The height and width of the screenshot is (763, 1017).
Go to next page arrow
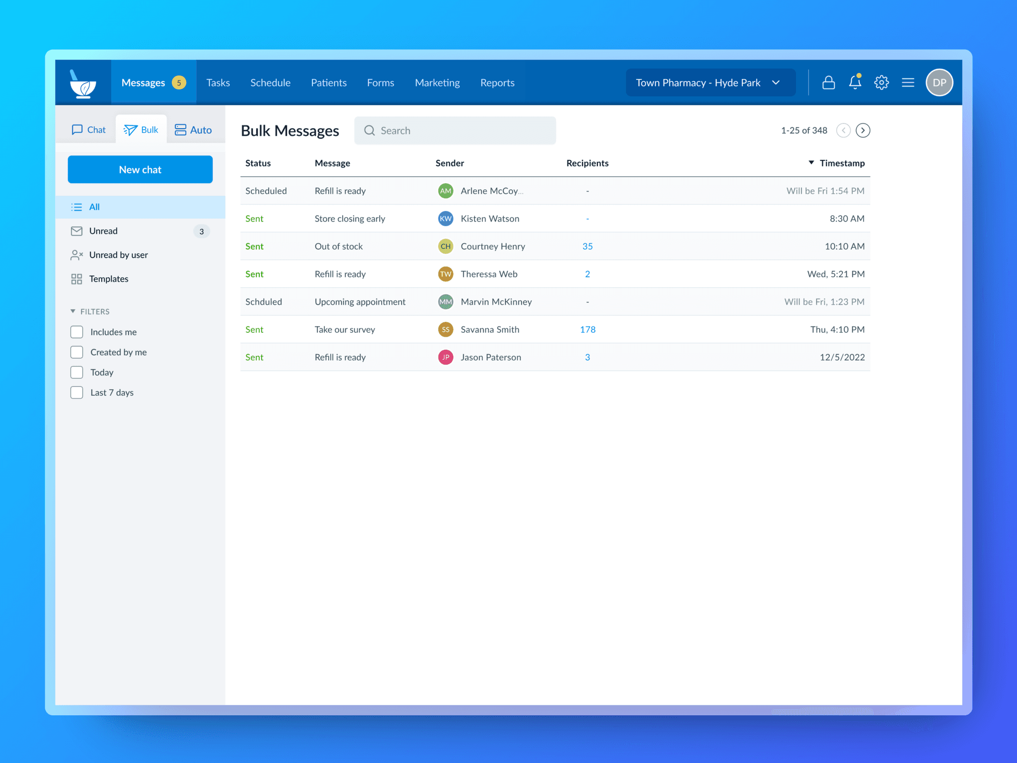coord(863,130)
